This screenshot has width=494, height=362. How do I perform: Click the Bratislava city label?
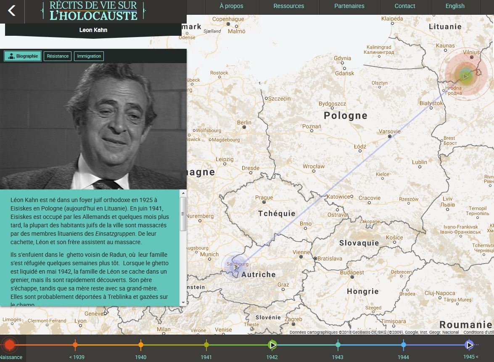330,258
